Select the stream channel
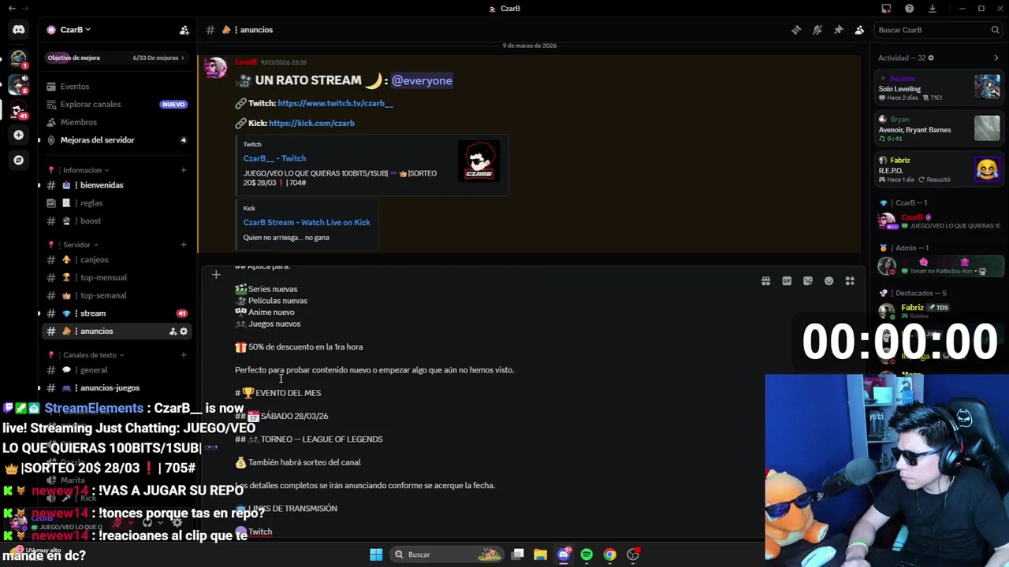1009x567 pixels. click(x=115, y=313)
